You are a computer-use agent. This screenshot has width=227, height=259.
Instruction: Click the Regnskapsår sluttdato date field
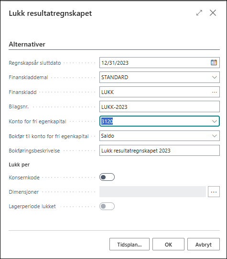155,63
